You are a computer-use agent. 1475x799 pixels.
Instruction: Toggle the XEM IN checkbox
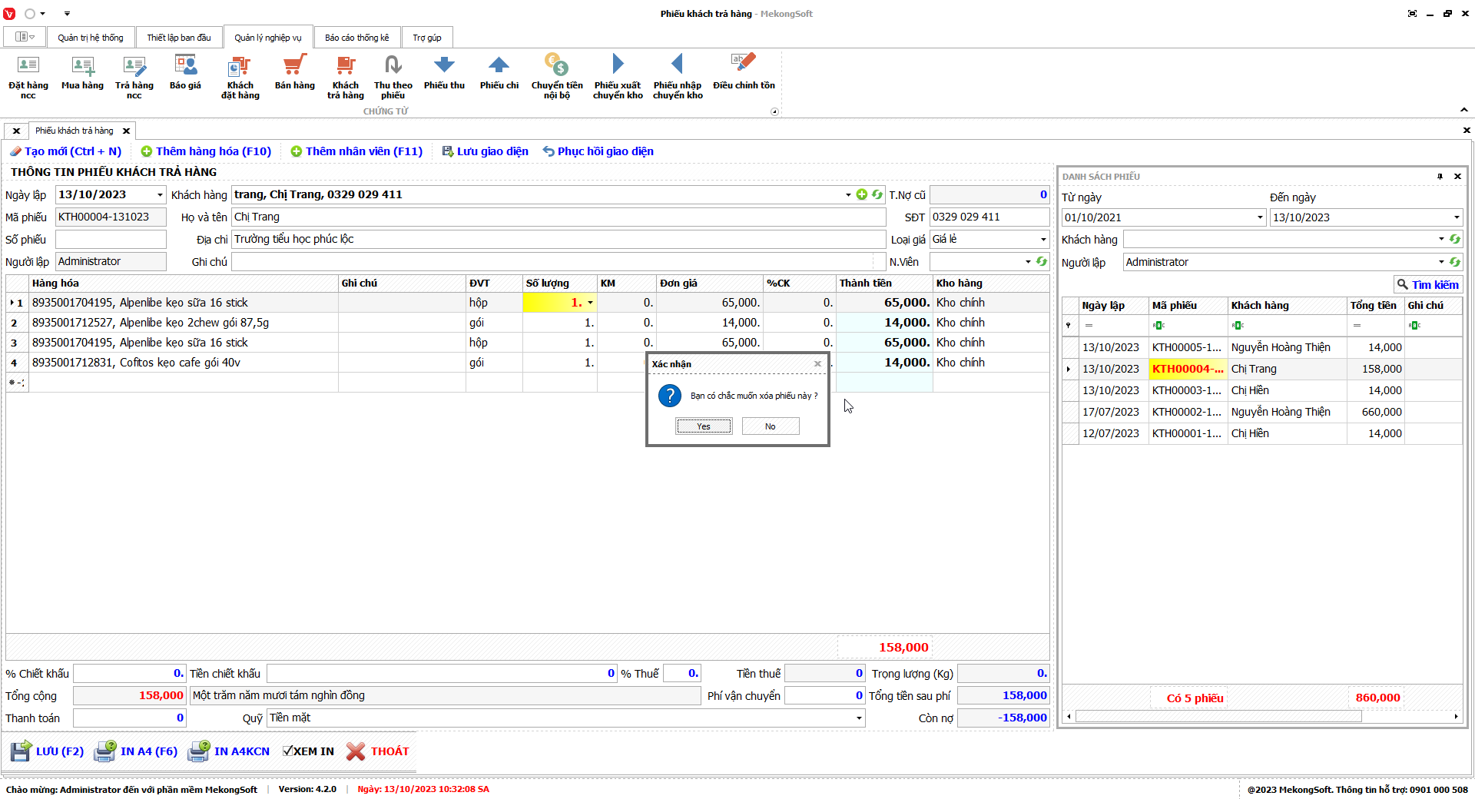click(287, 751)
